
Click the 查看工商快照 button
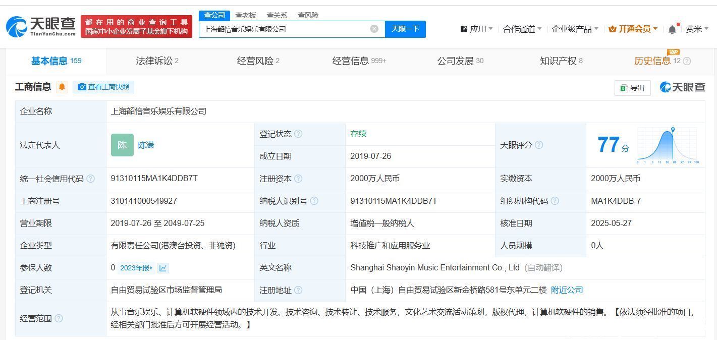[x=103, y=87]
